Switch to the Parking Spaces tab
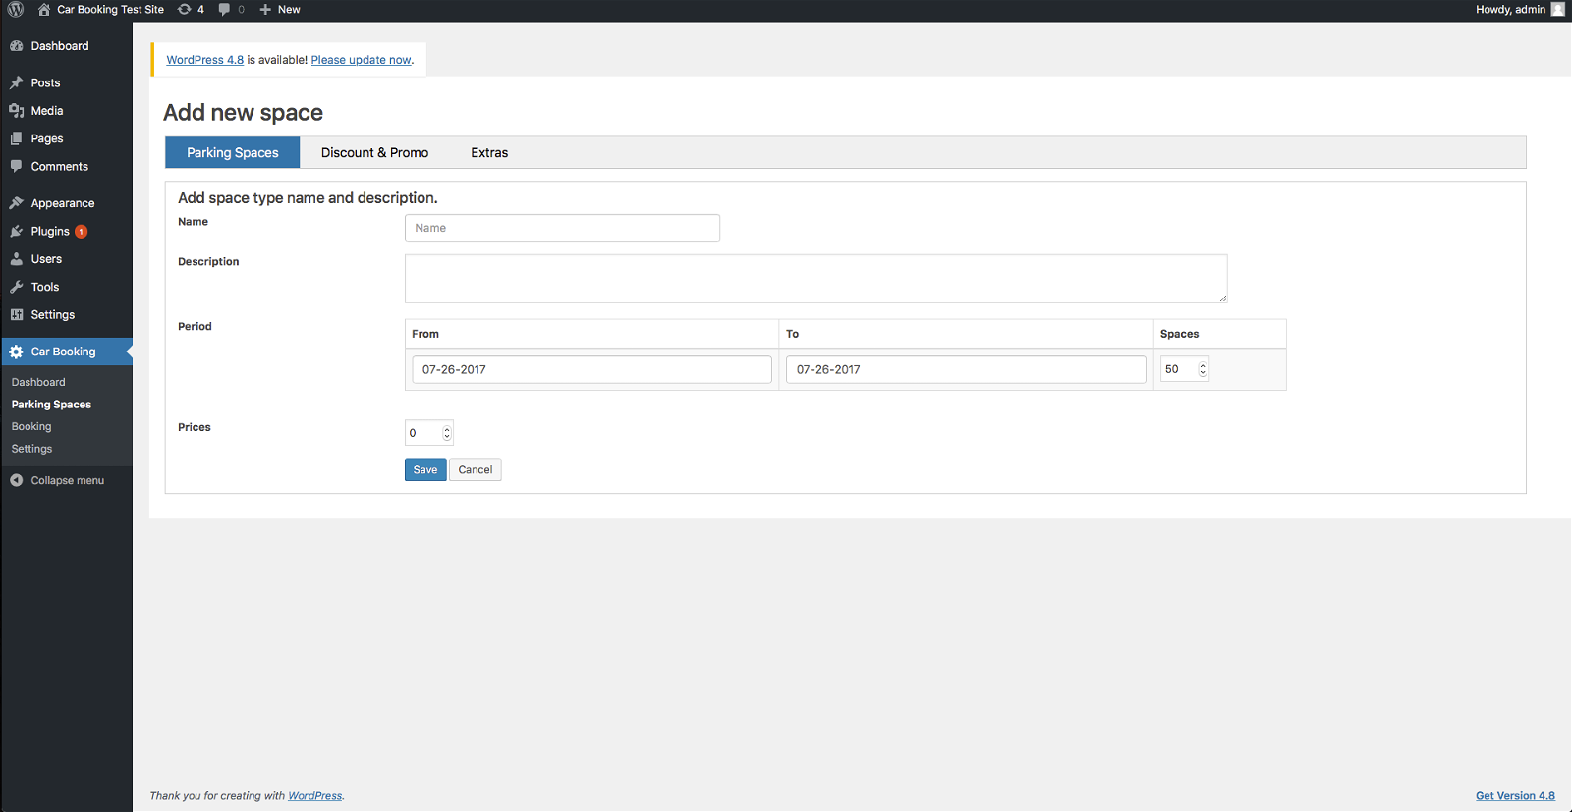The width and height of the screenshot is (1572, 812). (233, 152)
